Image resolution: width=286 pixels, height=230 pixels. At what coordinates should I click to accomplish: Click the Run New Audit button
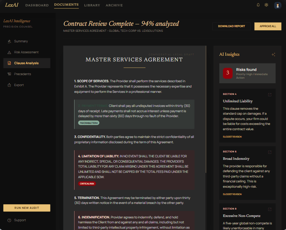27,208
